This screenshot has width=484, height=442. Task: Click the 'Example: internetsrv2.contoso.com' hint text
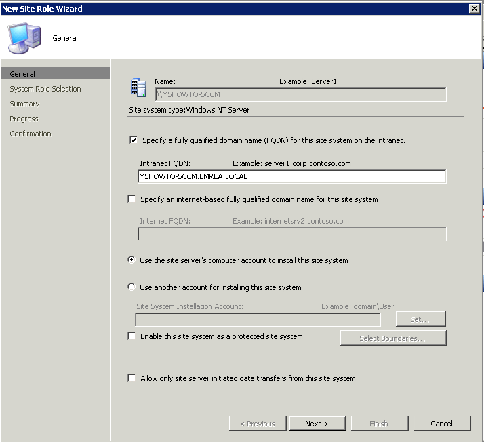(291, 221)
